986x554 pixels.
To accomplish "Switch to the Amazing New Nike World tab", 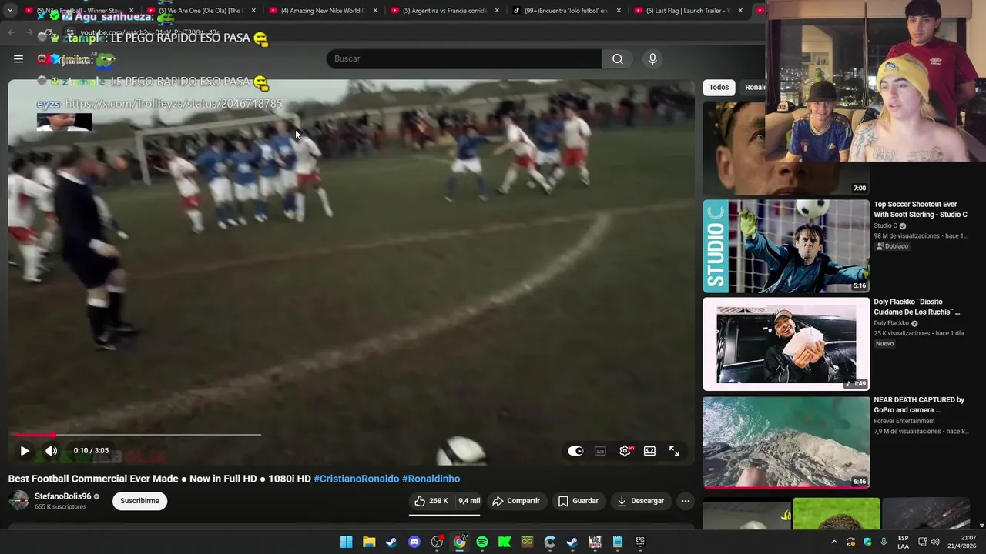I will 322,11.
